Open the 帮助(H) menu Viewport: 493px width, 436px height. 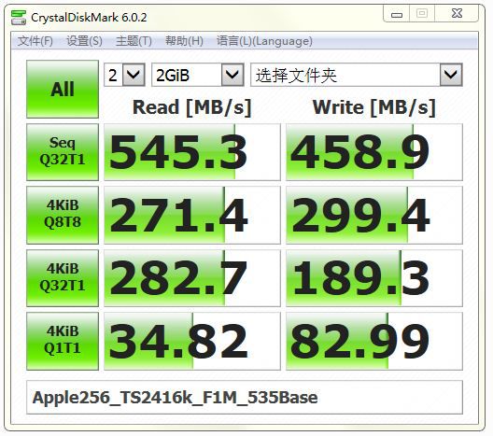tap(184, 41)
